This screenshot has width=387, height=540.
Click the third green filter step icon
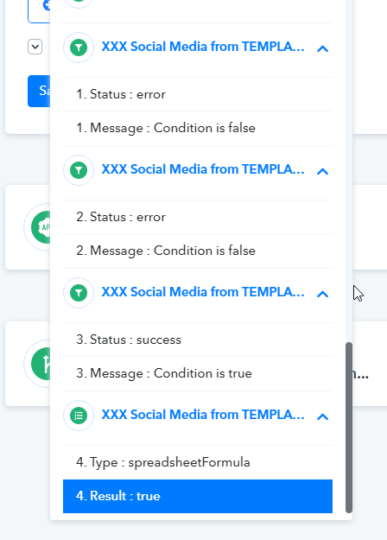click(x=79, y=293)
